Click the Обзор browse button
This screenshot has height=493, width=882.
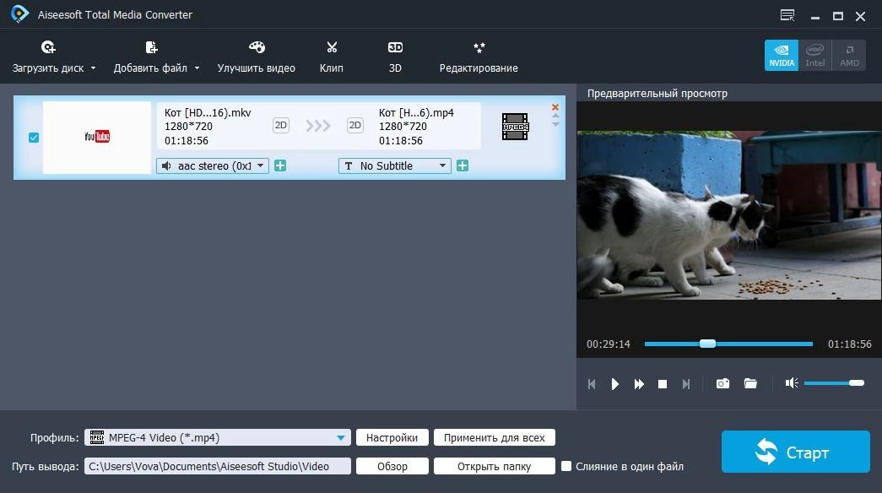pos(392,466)
